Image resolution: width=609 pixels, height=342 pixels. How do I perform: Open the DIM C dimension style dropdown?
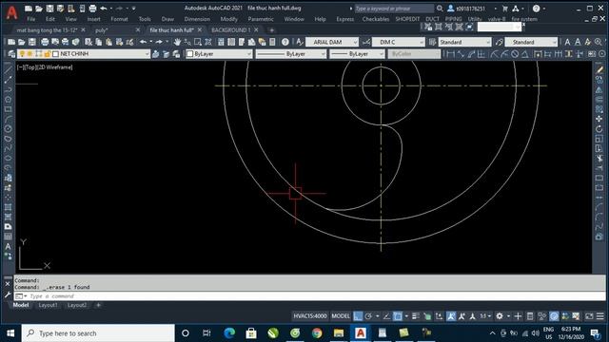tap(422, 42)
